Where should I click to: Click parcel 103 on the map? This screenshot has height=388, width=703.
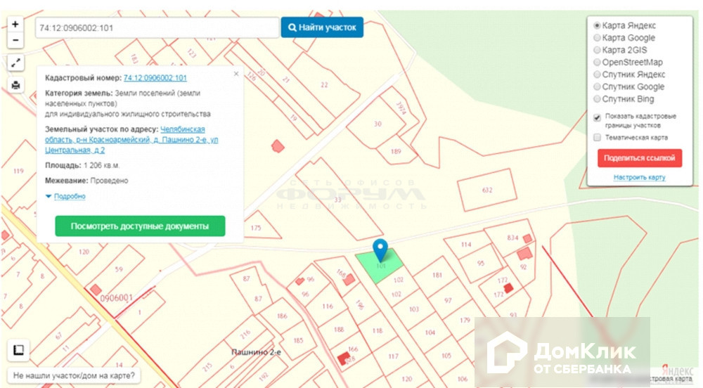[414, 309]
